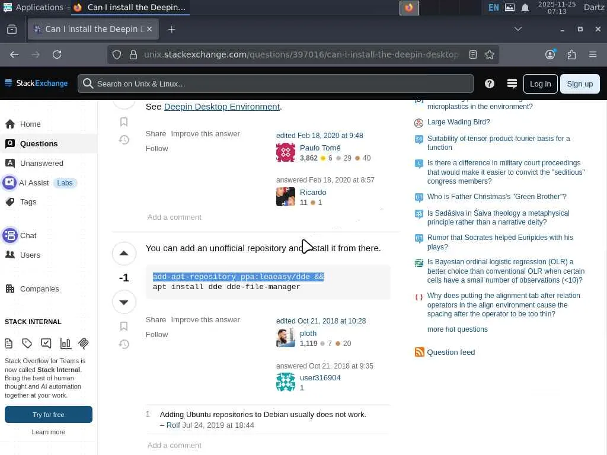Viewport: 607px width, 455px height.
Task: Open Father Christmas's Green Brother question
Action: point(497,197)
